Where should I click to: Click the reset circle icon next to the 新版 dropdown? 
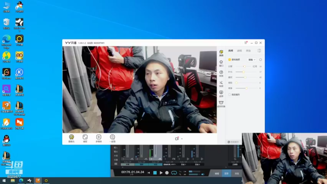click(x=260, y=60)
